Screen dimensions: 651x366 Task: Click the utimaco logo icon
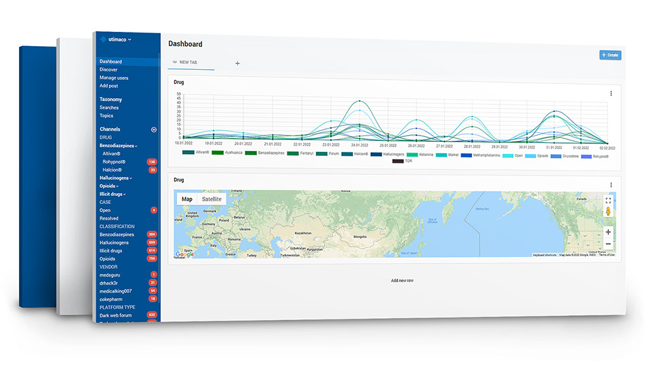coord(103,39)
